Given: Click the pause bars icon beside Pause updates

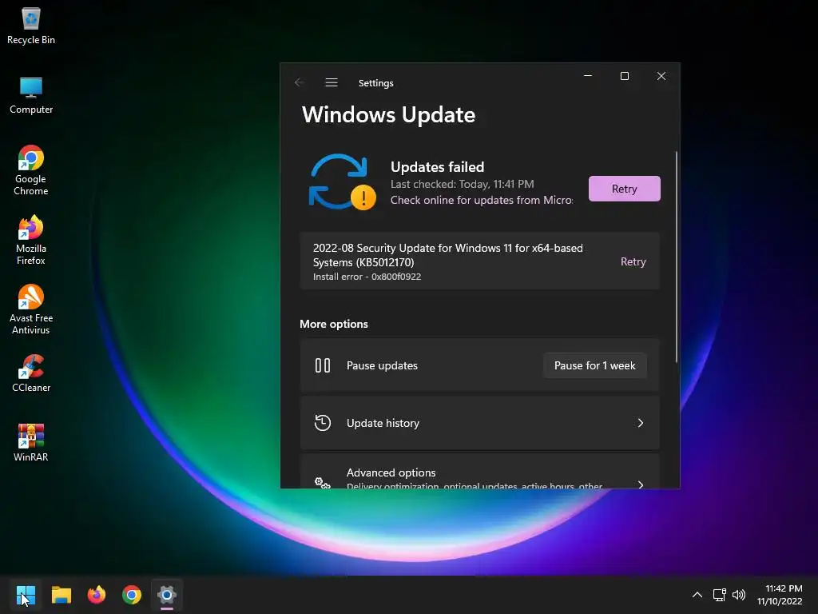Looking at the screenshot, I should coord(323,365).
